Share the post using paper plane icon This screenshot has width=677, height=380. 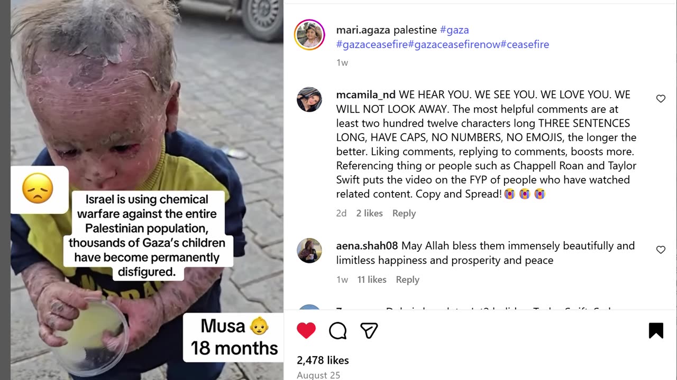[x=369, y=331]
